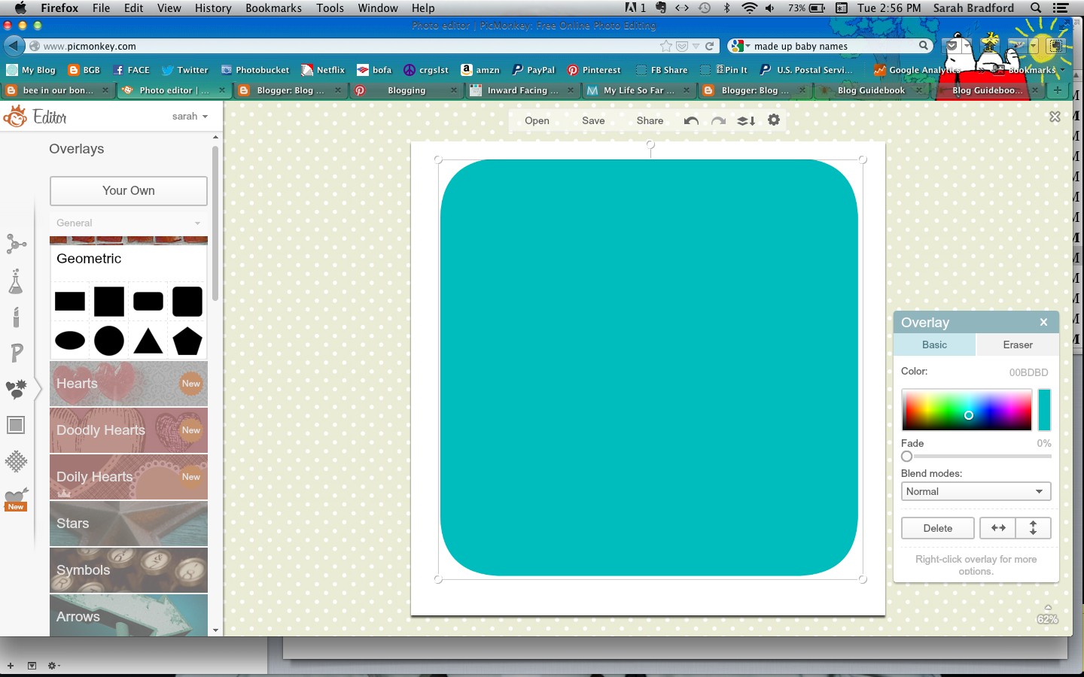The height and width of the screenshot is (677, 1084).
Task: Click the Your Own overlay button
Action: tap(128, 191)
